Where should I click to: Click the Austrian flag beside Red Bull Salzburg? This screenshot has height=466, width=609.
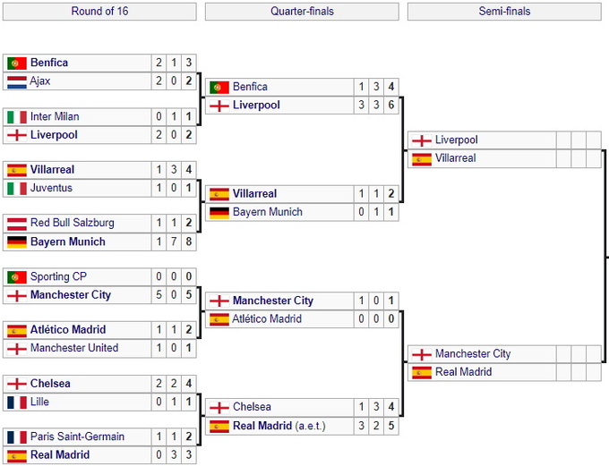coord(16,224)
